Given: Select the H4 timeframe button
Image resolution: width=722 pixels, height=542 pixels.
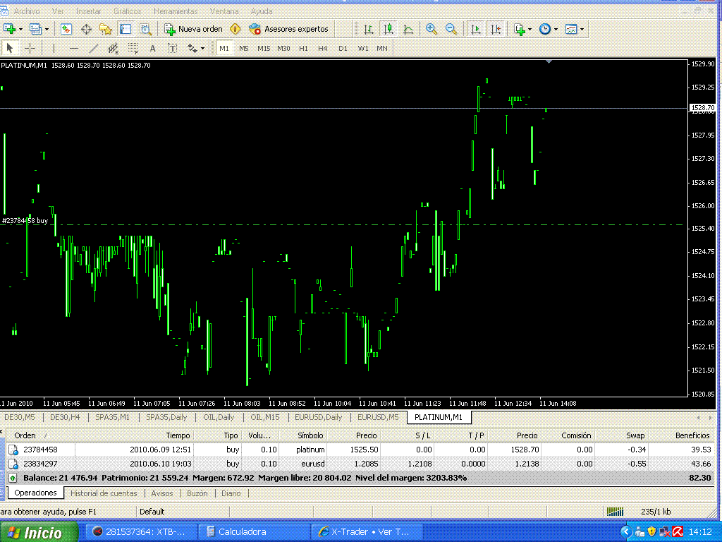Looking at the screenshot, I should 322,48.
